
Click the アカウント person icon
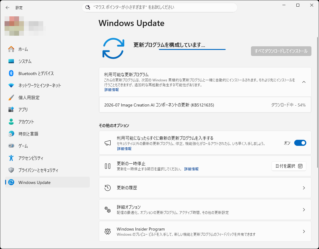(11, 122)
